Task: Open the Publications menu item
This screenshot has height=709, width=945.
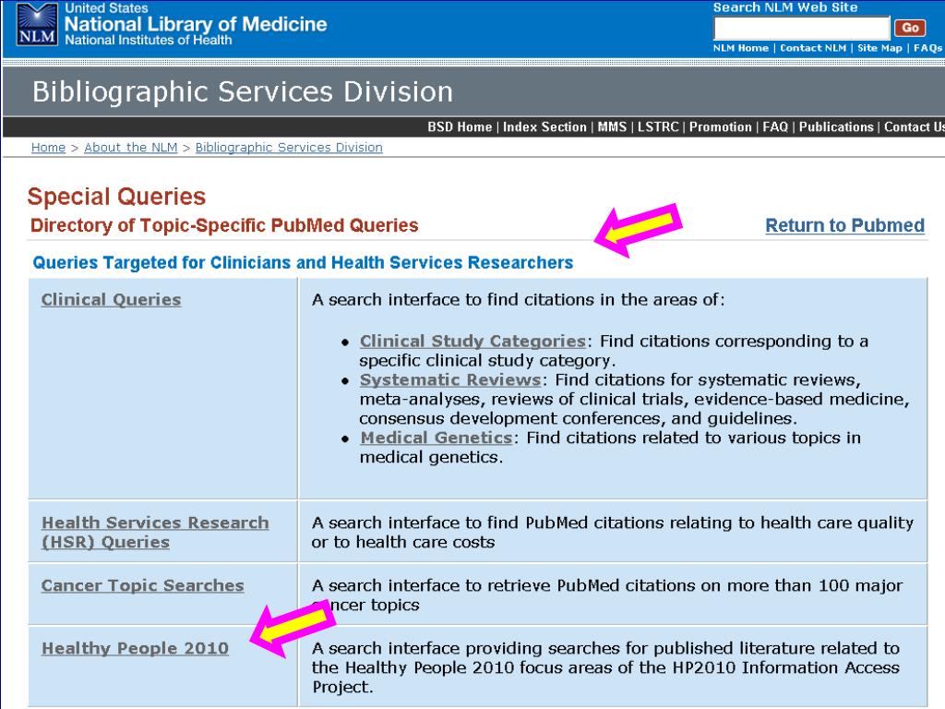Action: click(836, 127)
